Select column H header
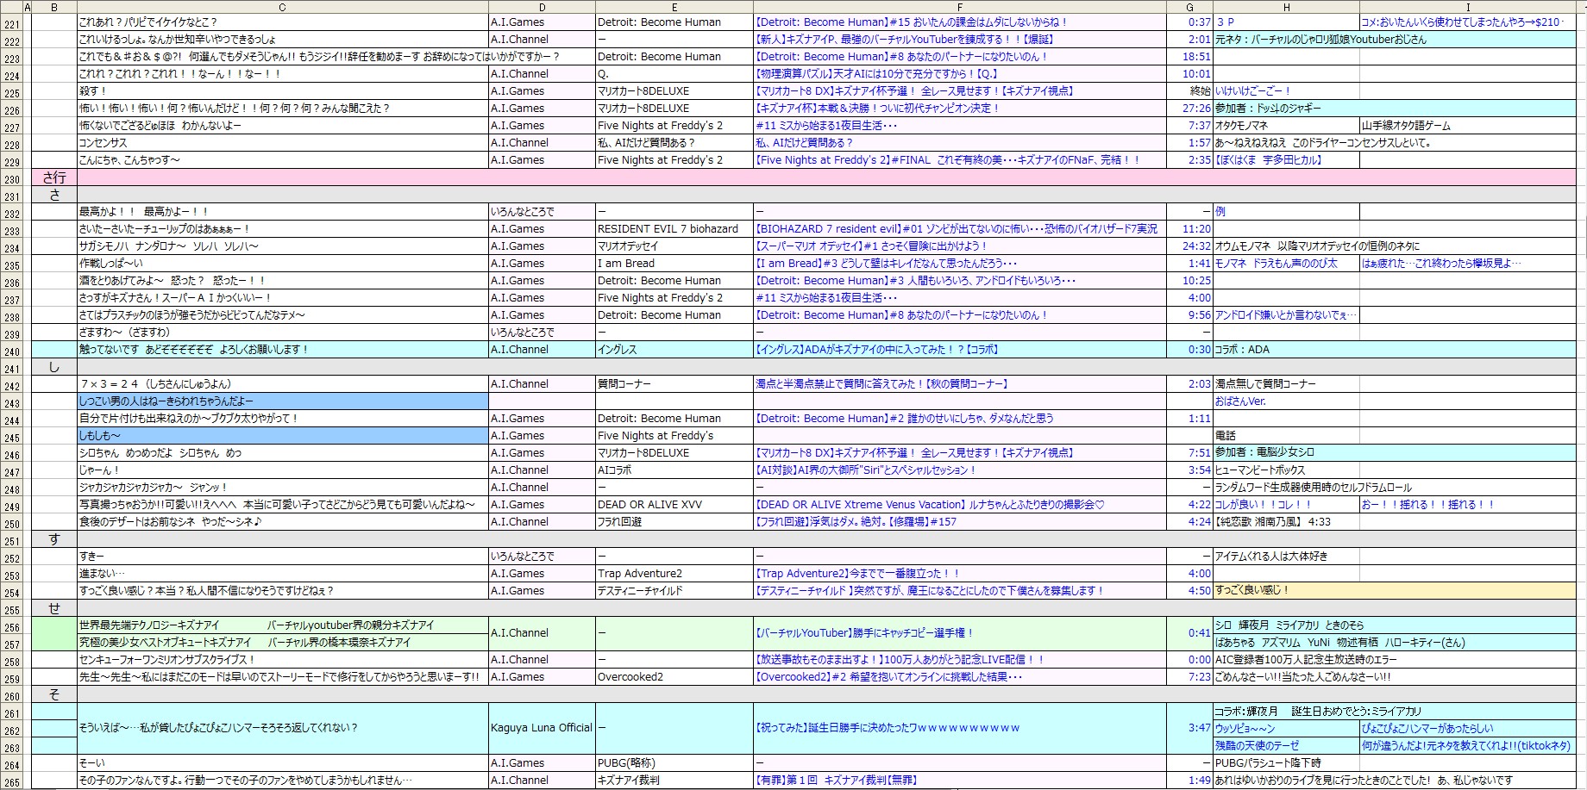 coord(1286,7)
